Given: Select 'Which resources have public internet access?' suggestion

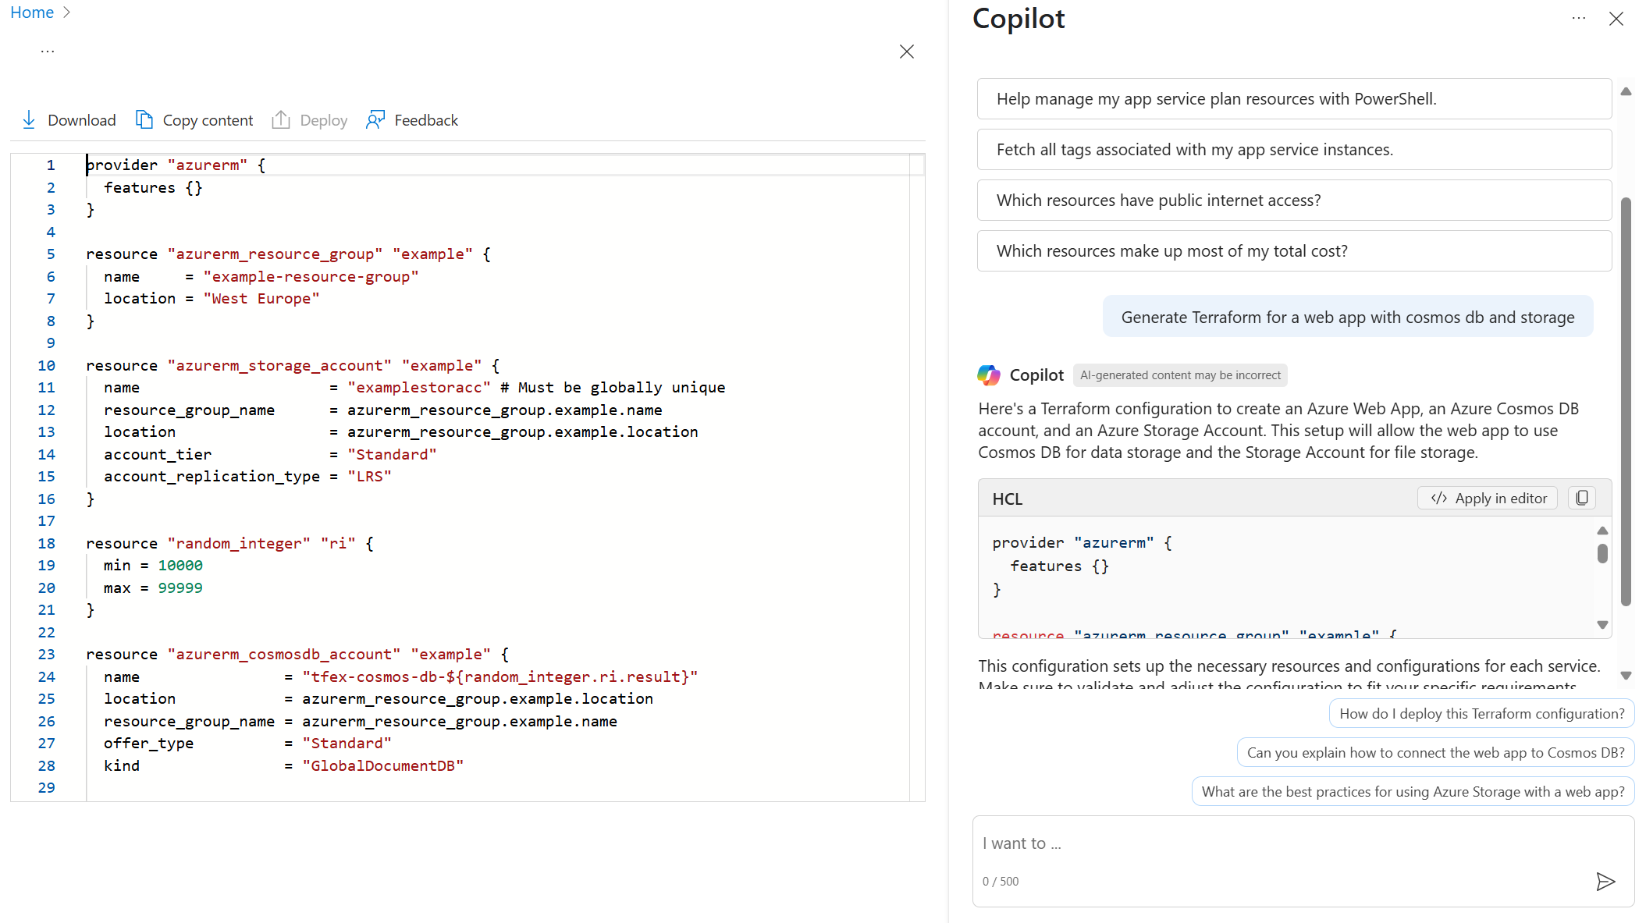Looking at the screenshot, I should pos(1294,201).
